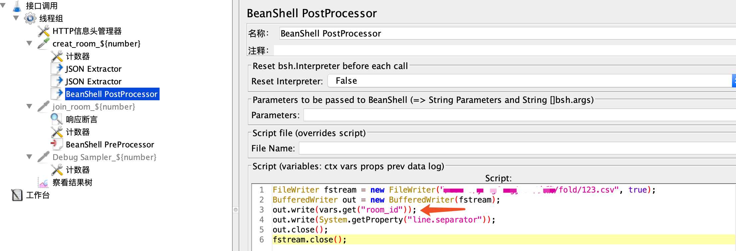Select the second JSON Extractor item
Viewport: 736px width, 251px height.
(93, 82)
